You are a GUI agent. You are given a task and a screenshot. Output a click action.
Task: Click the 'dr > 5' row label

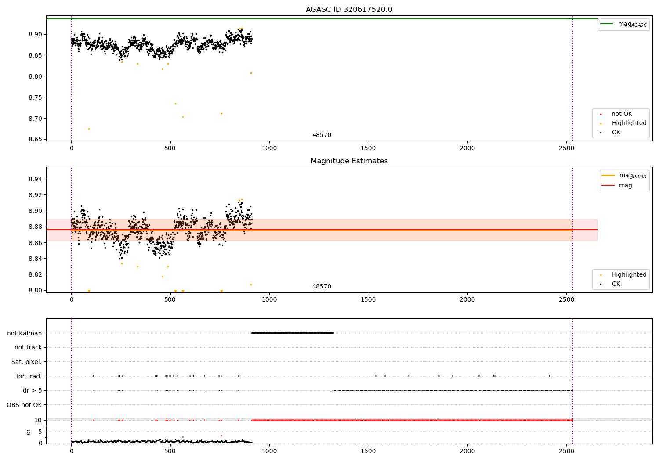click(32, 390)
